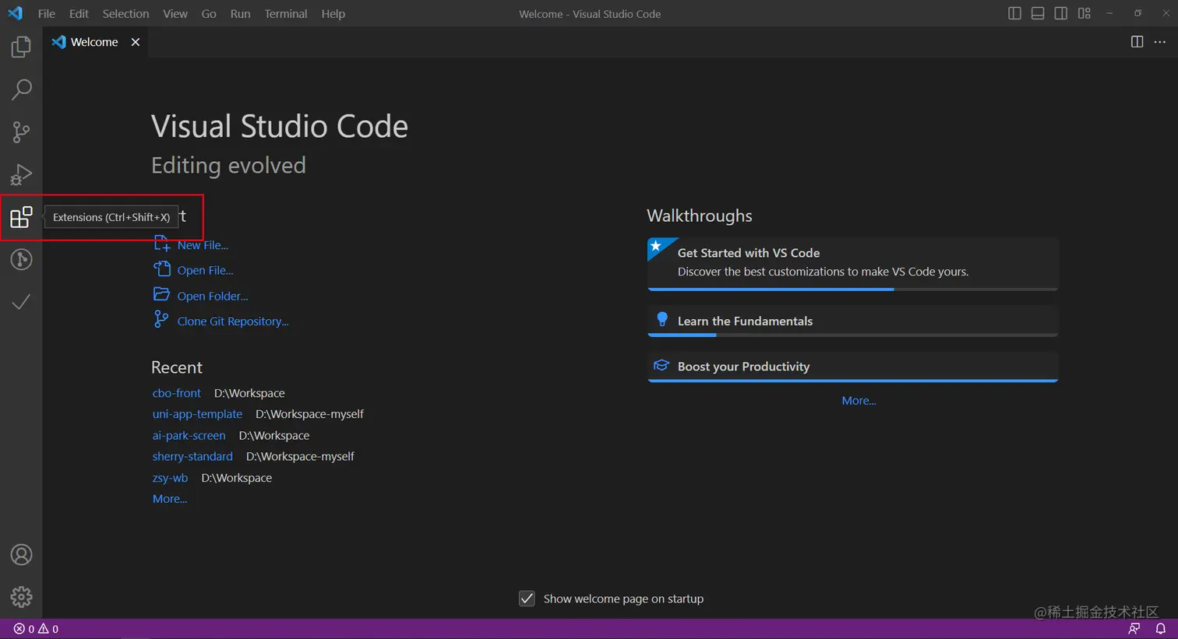Open the checkmark view in activity bar
This screenshot has height=639, width=1178.
click(21, 301)
